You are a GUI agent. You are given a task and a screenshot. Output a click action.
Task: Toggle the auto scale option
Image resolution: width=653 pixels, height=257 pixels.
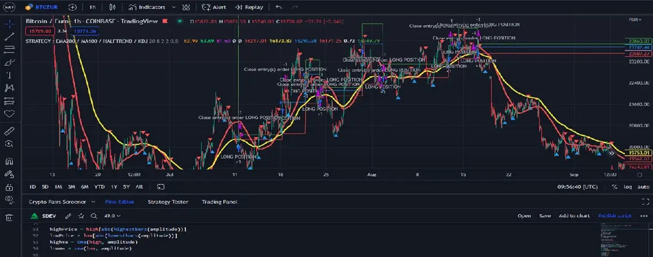pyautogui.click(x=643, y=187)
